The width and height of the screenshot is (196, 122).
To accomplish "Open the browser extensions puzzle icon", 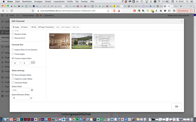I will pos(165,11).
